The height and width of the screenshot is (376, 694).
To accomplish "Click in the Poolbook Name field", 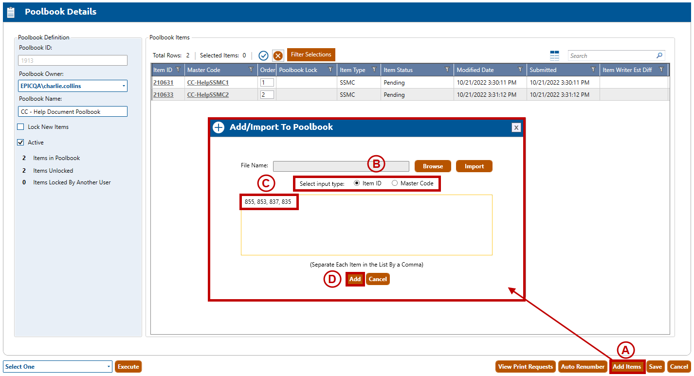I will click(72, 112).
